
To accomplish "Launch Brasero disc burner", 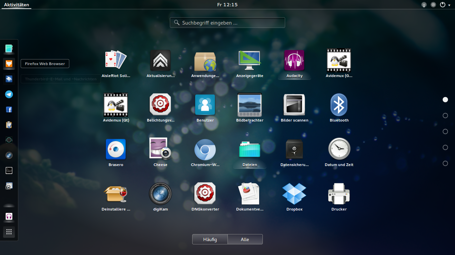I will pyautogui.click(x=116, y=149).
